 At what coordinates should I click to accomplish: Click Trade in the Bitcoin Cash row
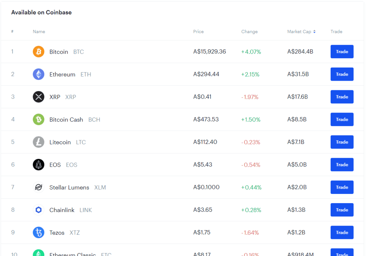(342, 119)
